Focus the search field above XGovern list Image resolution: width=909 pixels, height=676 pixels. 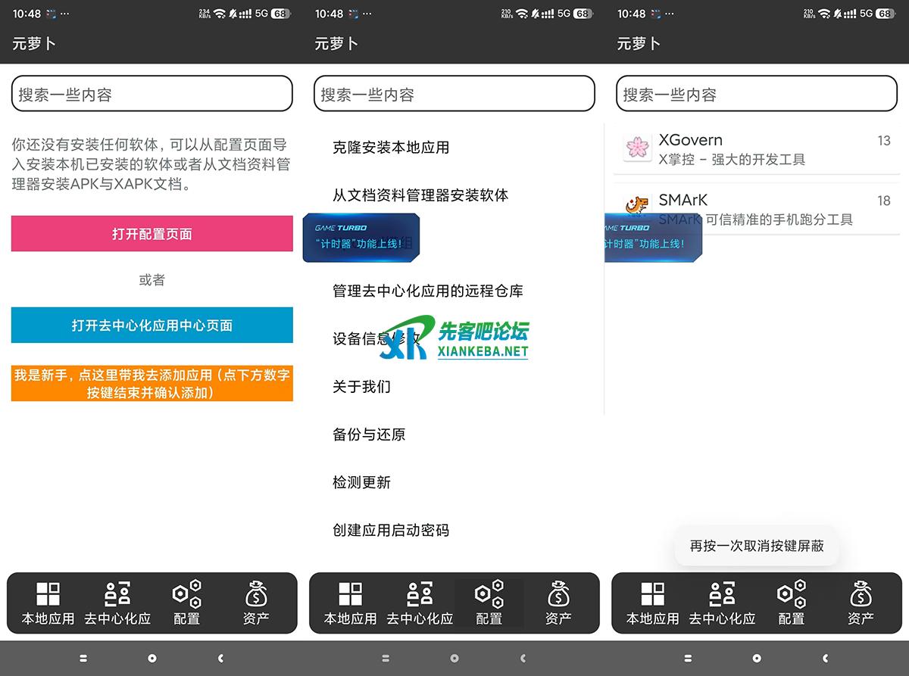point(756,95)
